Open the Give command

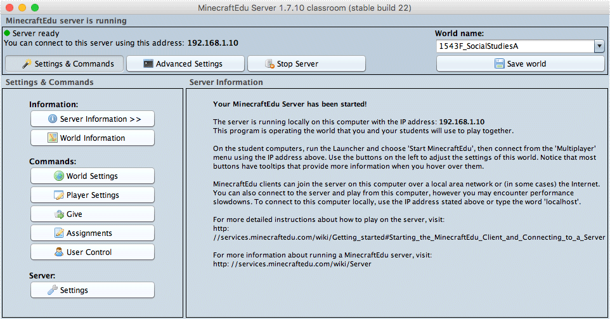93,214
